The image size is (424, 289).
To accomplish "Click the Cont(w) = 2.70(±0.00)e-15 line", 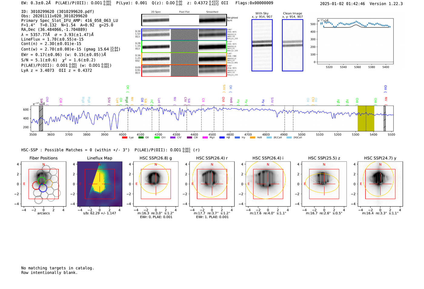I will tap(71, 49).
